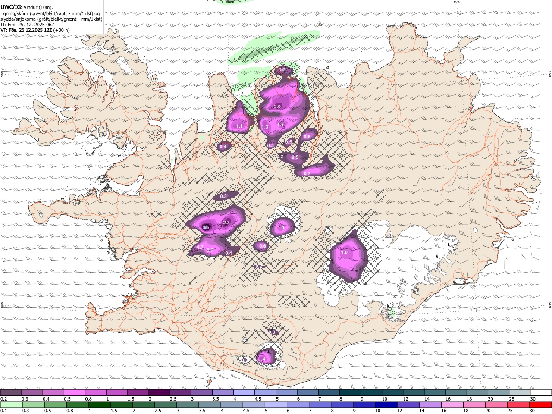Select the "IT: Fim. 25. 12. 2025 06Z" line
Screen dimensions: 552x414
coord(27,25)
